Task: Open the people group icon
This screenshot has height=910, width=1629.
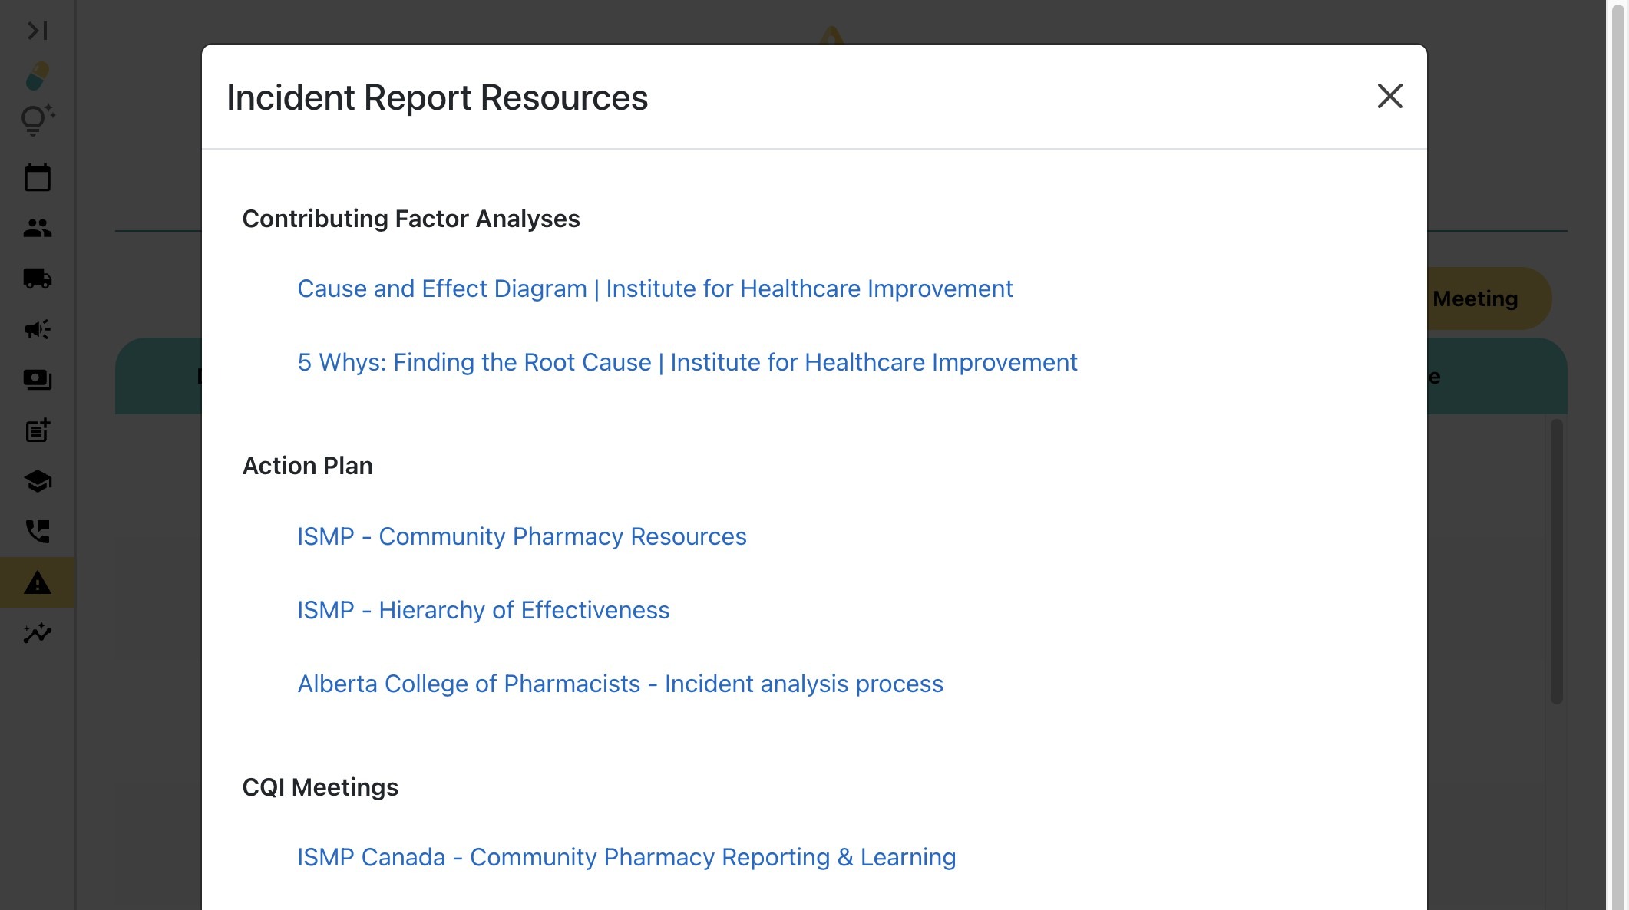Action: [37, 228]
